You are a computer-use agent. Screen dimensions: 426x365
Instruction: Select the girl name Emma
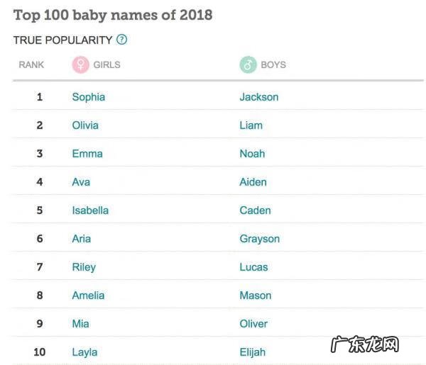(87, 154)
